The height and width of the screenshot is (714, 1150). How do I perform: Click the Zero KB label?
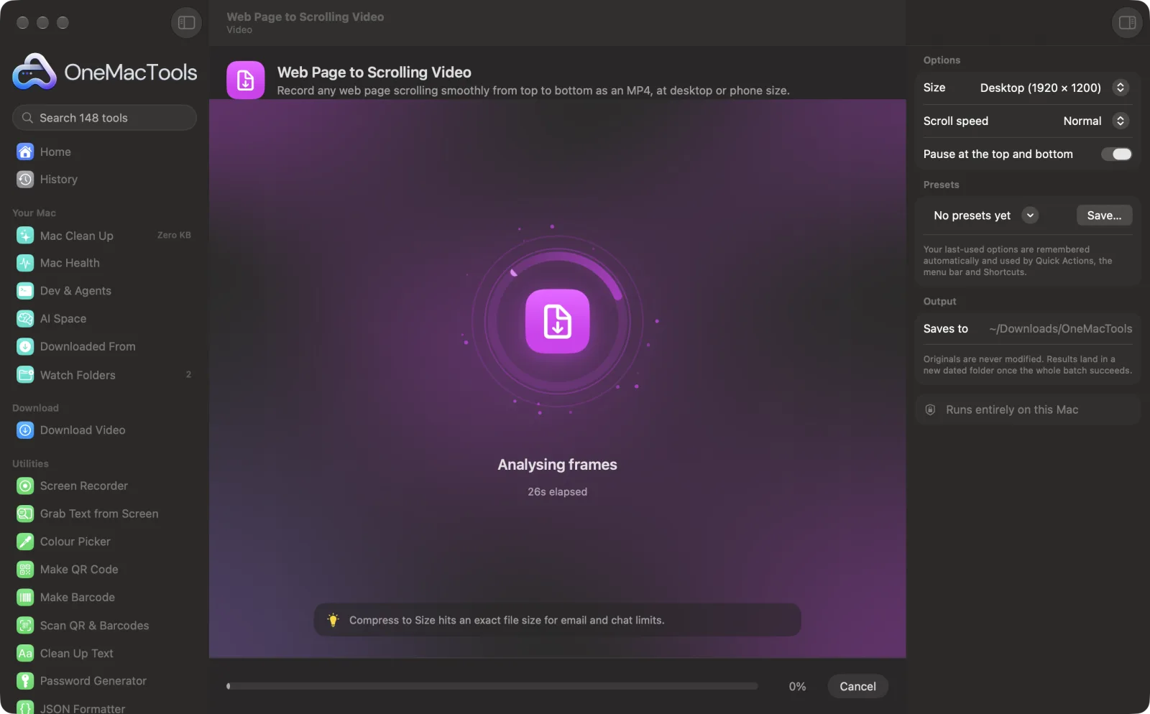(174, 236)
